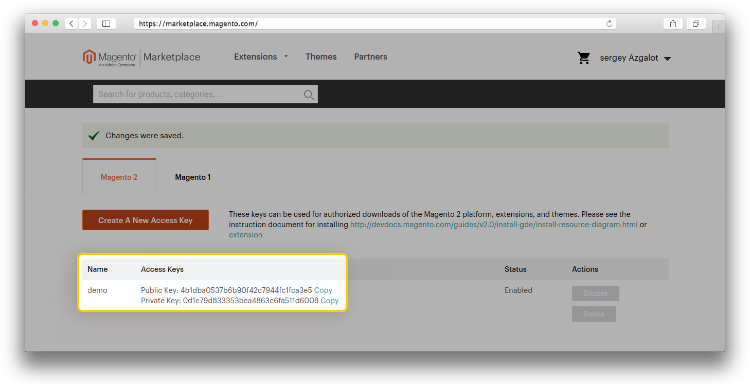This screenshot has width=750, height=388.
Task: Open the sergey Azgalot account dropdown
Action: click(635, 58)
